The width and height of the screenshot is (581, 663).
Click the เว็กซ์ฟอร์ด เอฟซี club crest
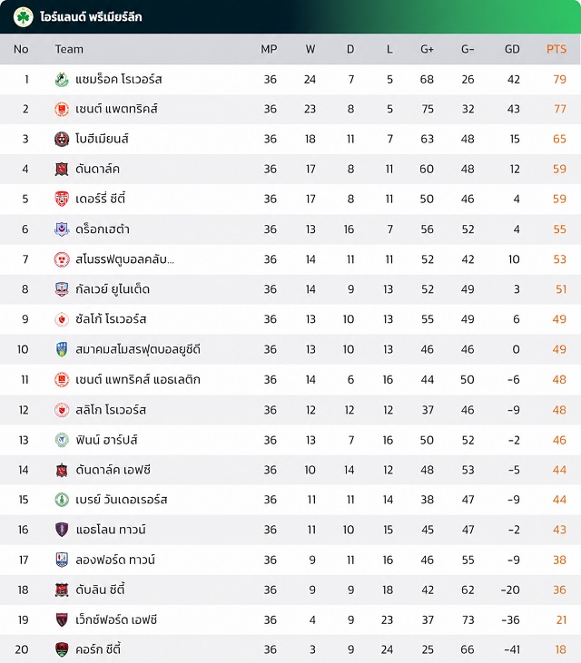62,619
